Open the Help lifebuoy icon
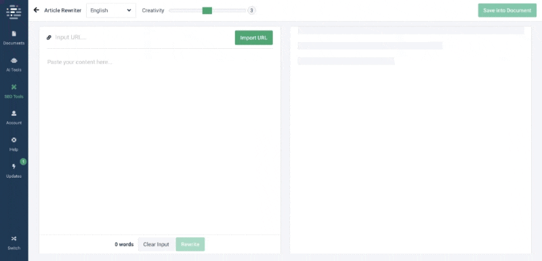The width and height of the screenshot is (542, 261). (x=14, y=140)
